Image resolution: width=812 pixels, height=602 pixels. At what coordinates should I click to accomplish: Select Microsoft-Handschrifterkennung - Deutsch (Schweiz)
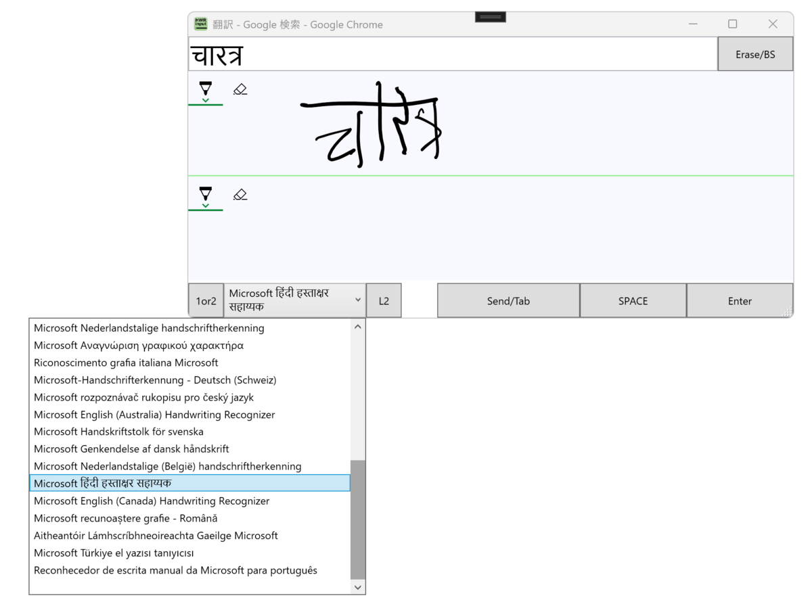189,380
